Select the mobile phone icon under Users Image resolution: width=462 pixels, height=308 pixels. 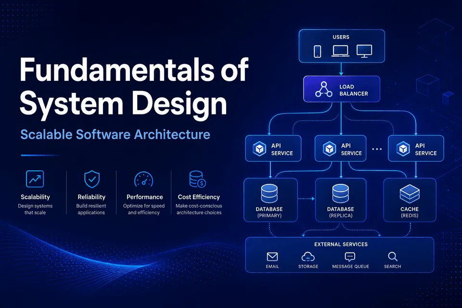click(x=317, y=51)
